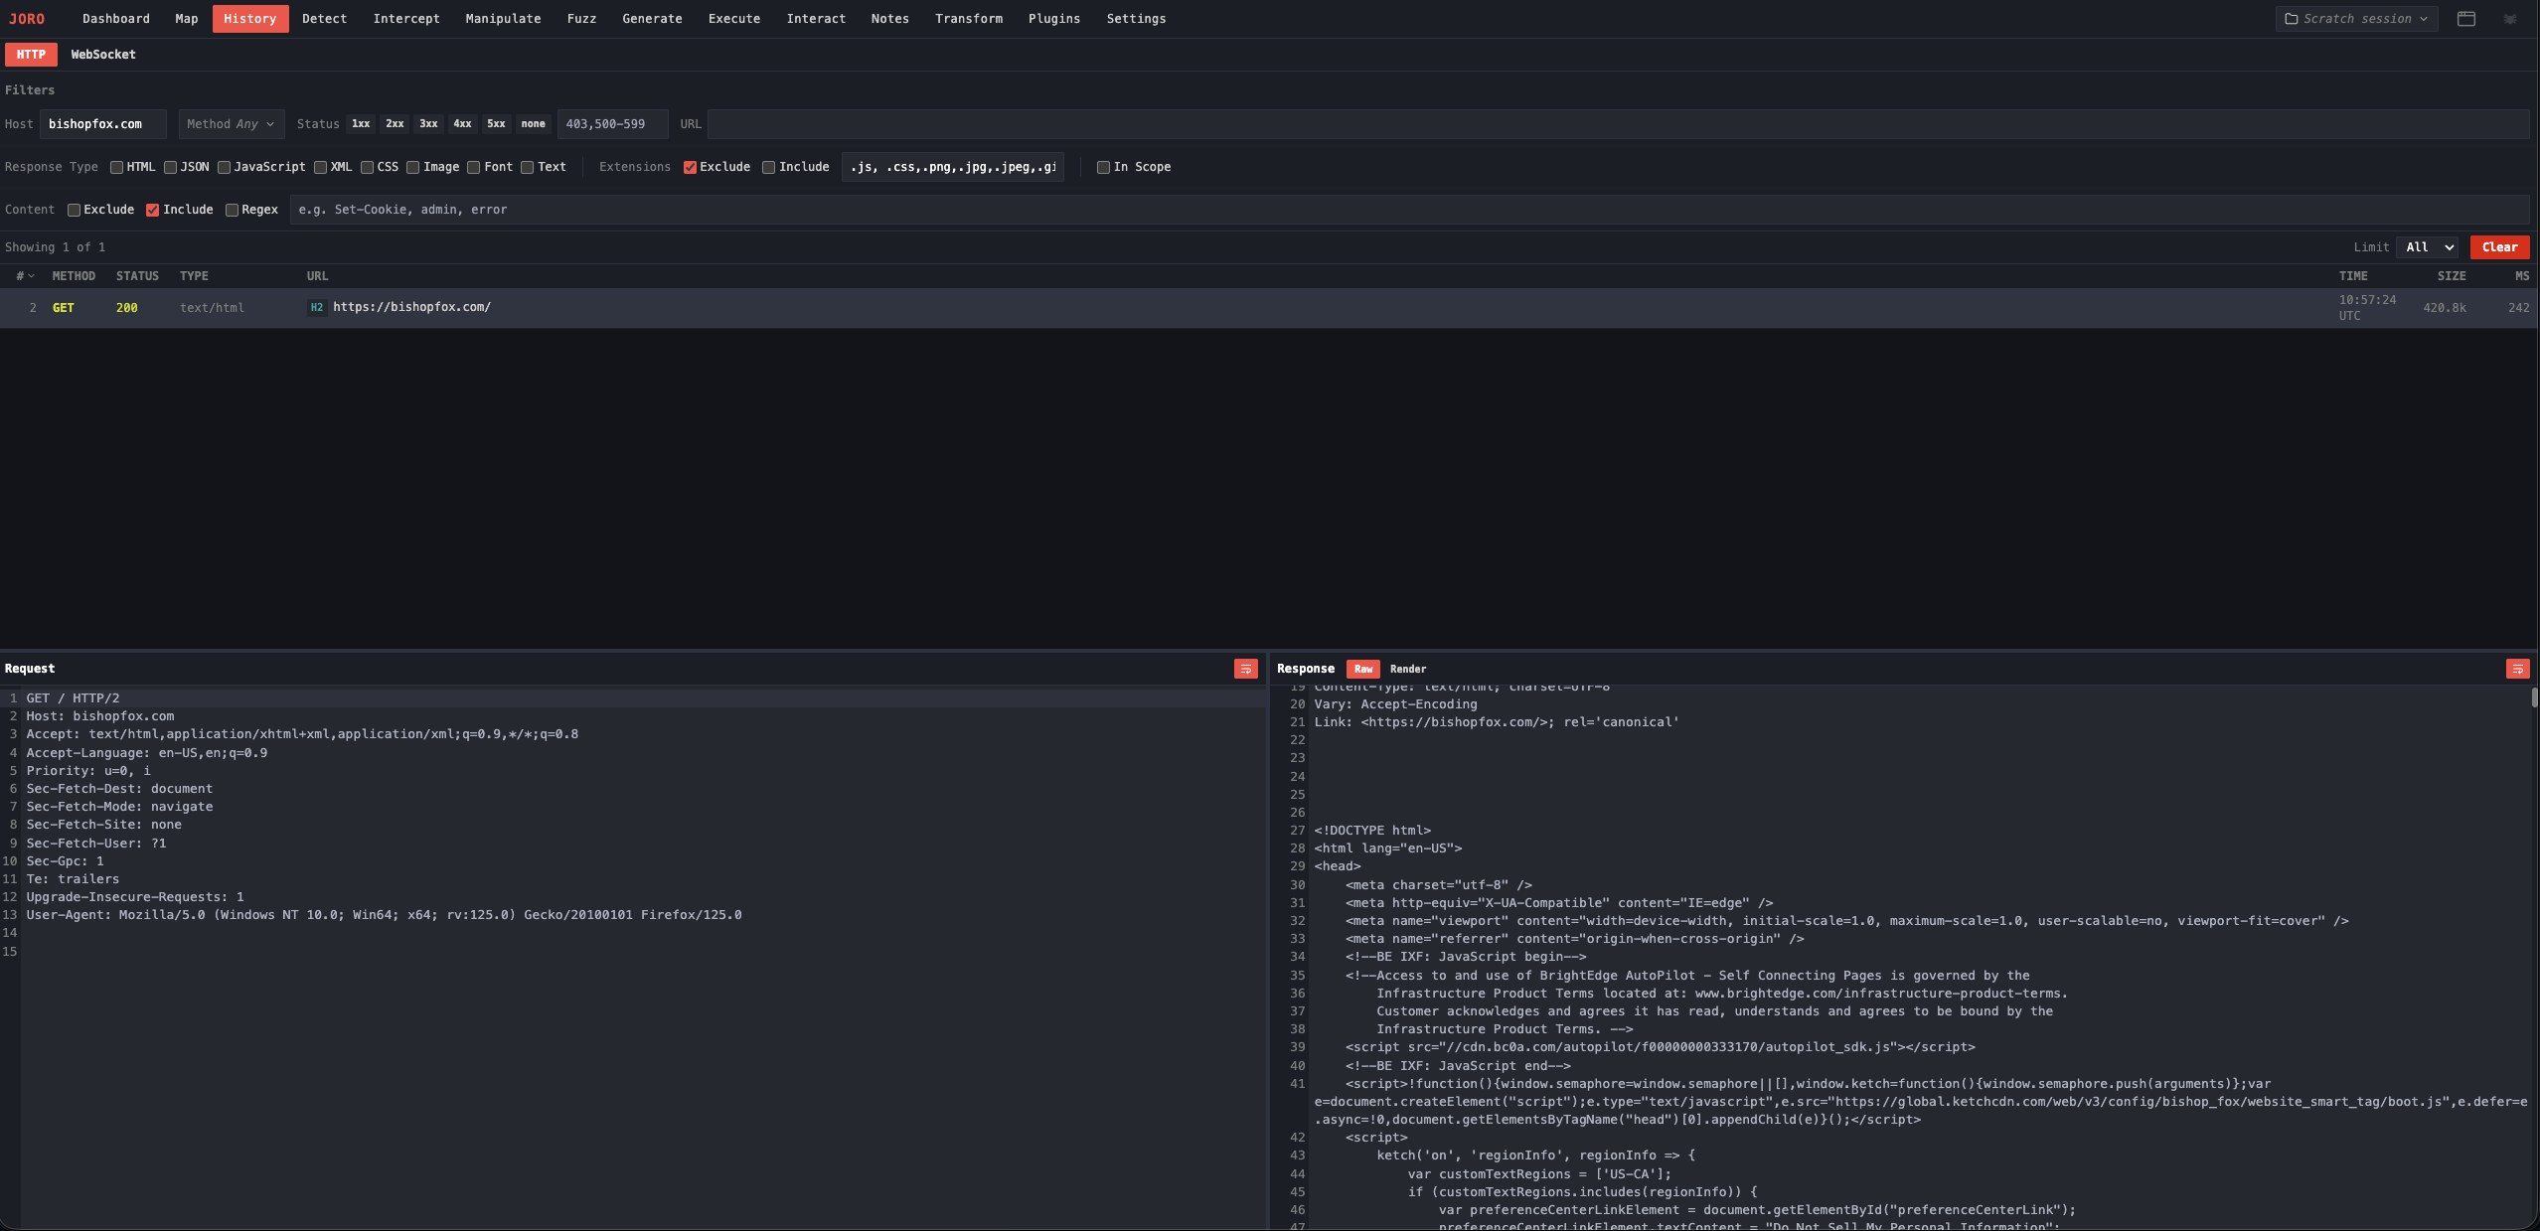The height and width of the screenshot is (1231, 2540).
Task: Open the Dashboard tab
Action: pos(116,19)
